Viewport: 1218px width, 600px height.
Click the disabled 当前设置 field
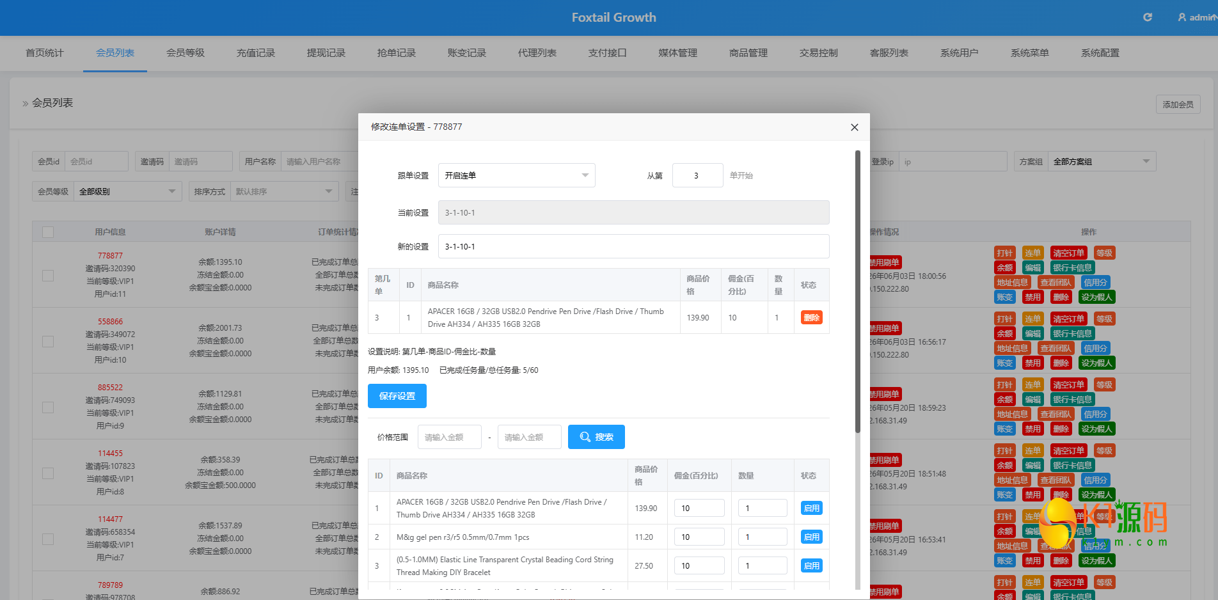(633, 212)
